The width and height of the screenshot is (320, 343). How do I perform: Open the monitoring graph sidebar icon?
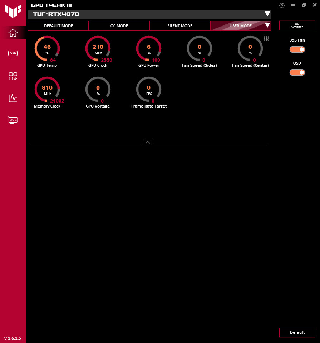click(13, 98)
